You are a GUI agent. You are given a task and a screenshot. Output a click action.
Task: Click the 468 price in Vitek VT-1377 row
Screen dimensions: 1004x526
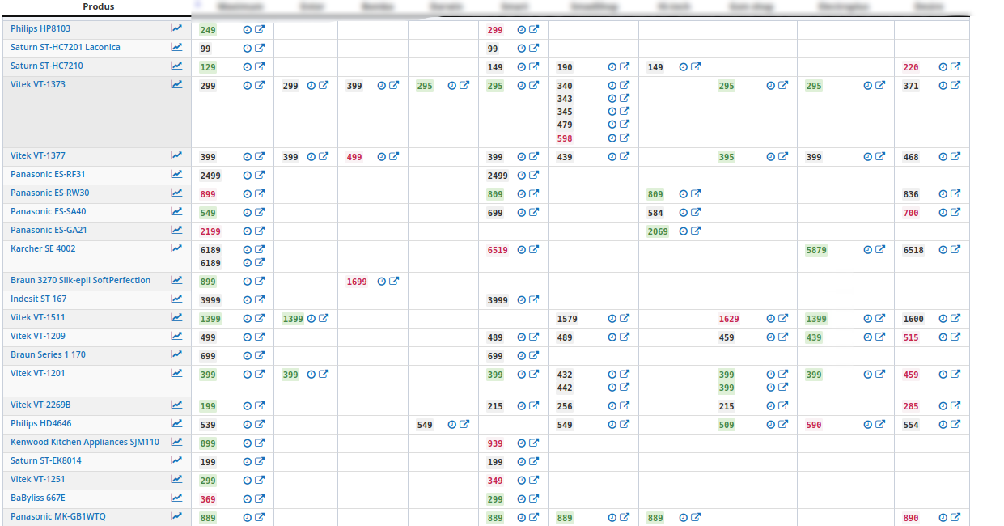click(911, 157)
